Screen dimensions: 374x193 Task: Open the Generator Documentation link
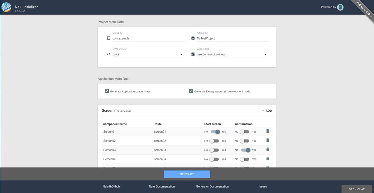(x=212, y=186)
